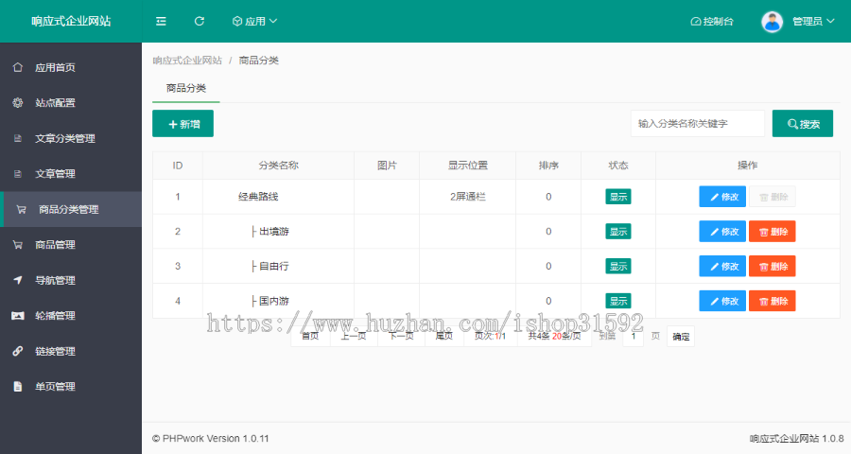The height and width of the screenshot is (454, 851).
Task: Click the refresh icon in top bar
Action: click(200, 21)
